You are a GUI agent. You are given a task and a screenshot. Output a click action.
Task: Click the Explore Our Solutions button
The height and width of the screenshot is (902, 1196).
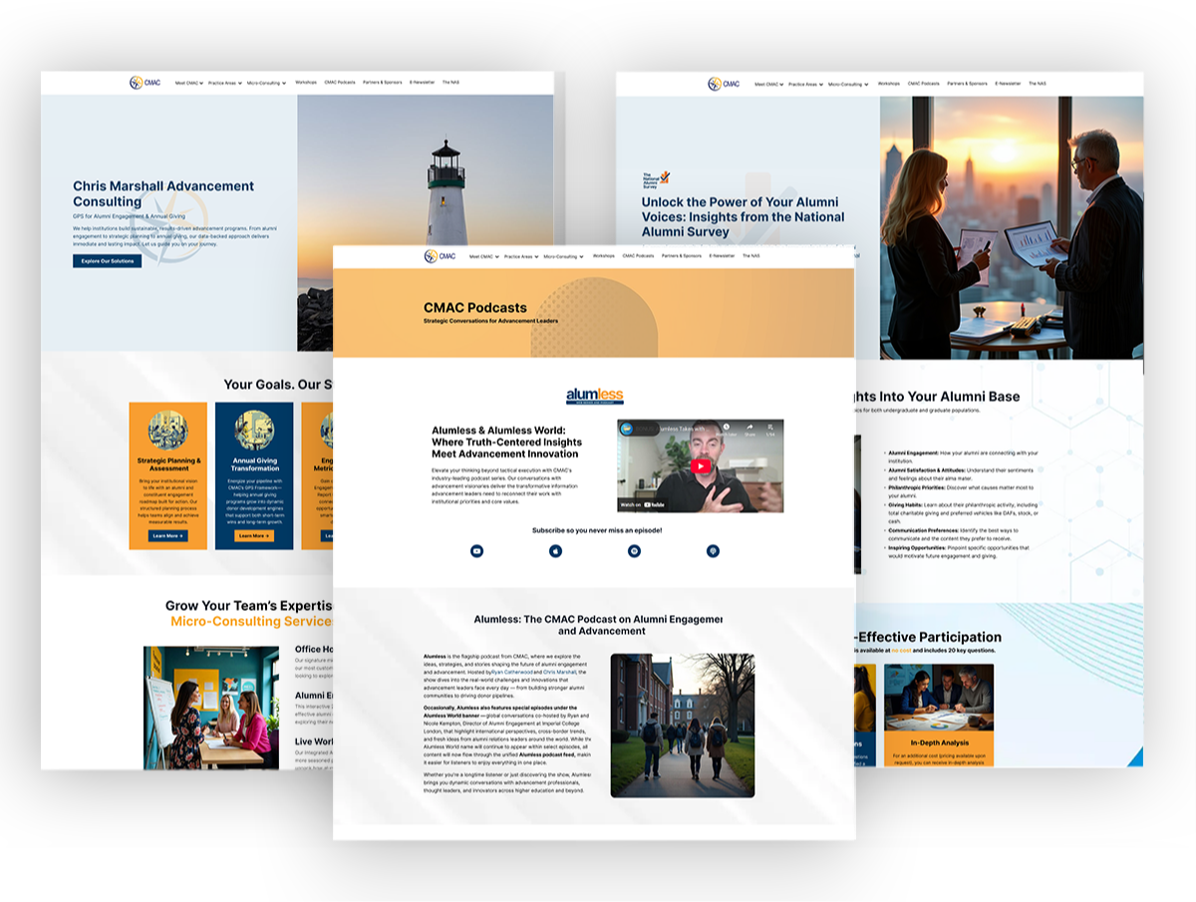108,261
